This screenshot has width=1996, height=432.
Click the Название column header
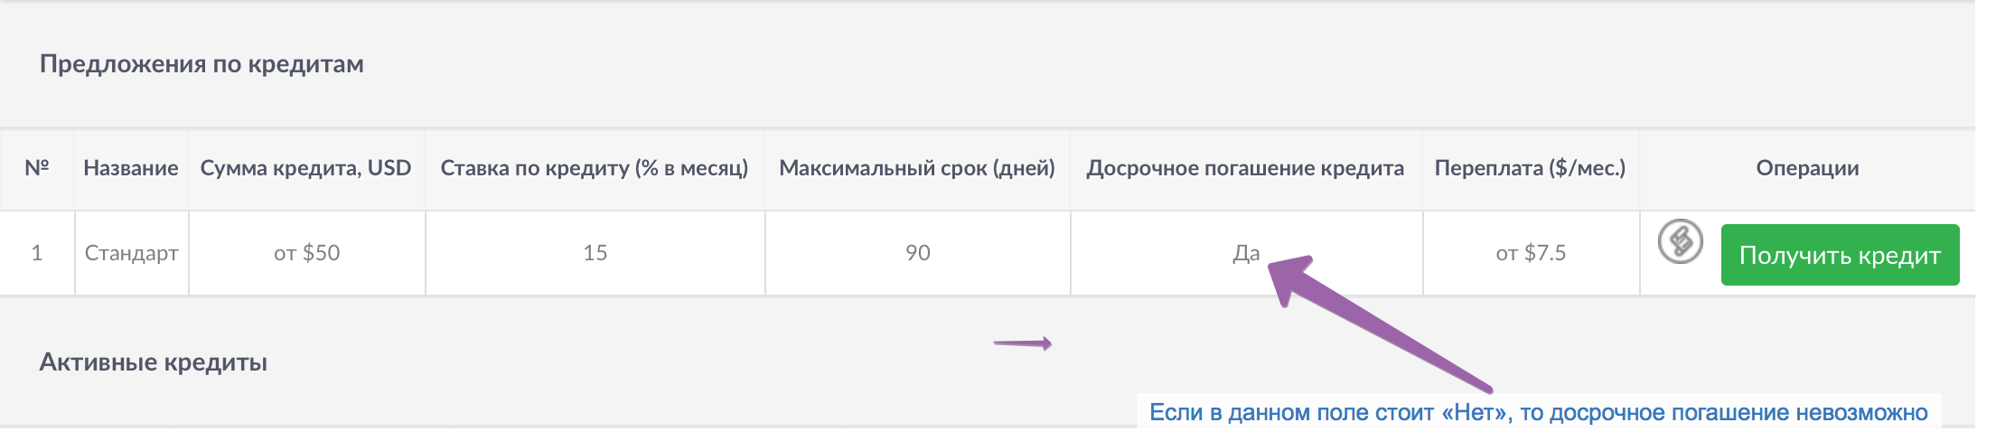(131, 168)
